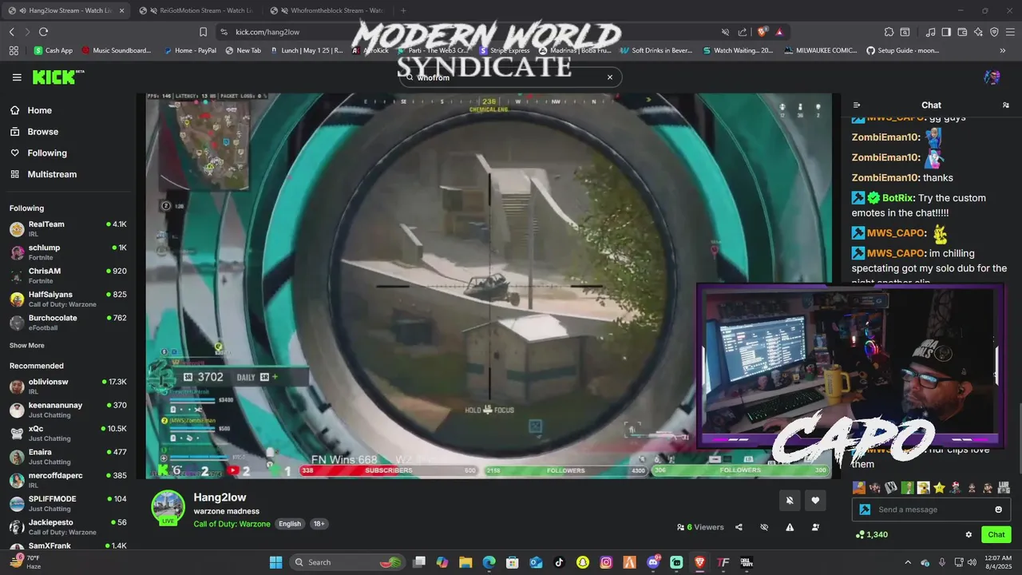Open Cash App bookmark

coord(53,50)
